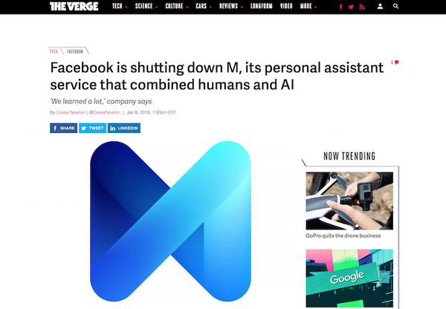The width and height of the screenshot is (446, 309).
Task: Share the article on LinkedIn
Action: click(124, 128)
